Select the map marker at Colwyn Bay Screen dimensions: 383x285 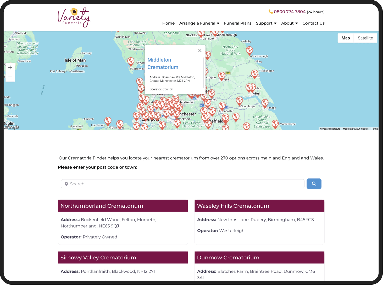120,124
